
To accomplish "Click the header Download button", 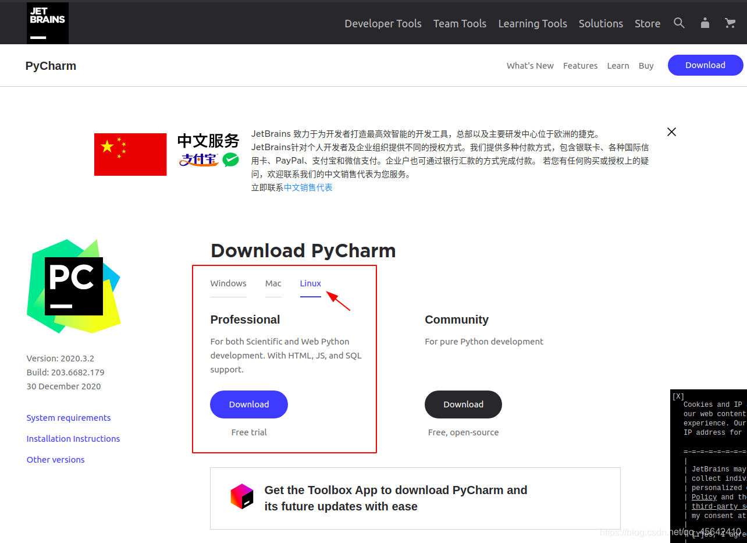I will click(705, 65).
